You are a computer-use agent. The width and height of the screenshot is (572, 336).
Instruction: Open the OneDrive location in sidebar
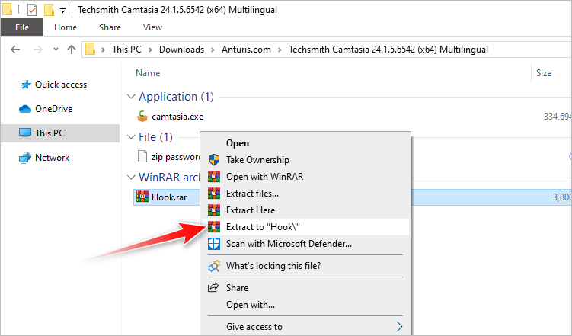pyautogui.click(x=53, y=109)
